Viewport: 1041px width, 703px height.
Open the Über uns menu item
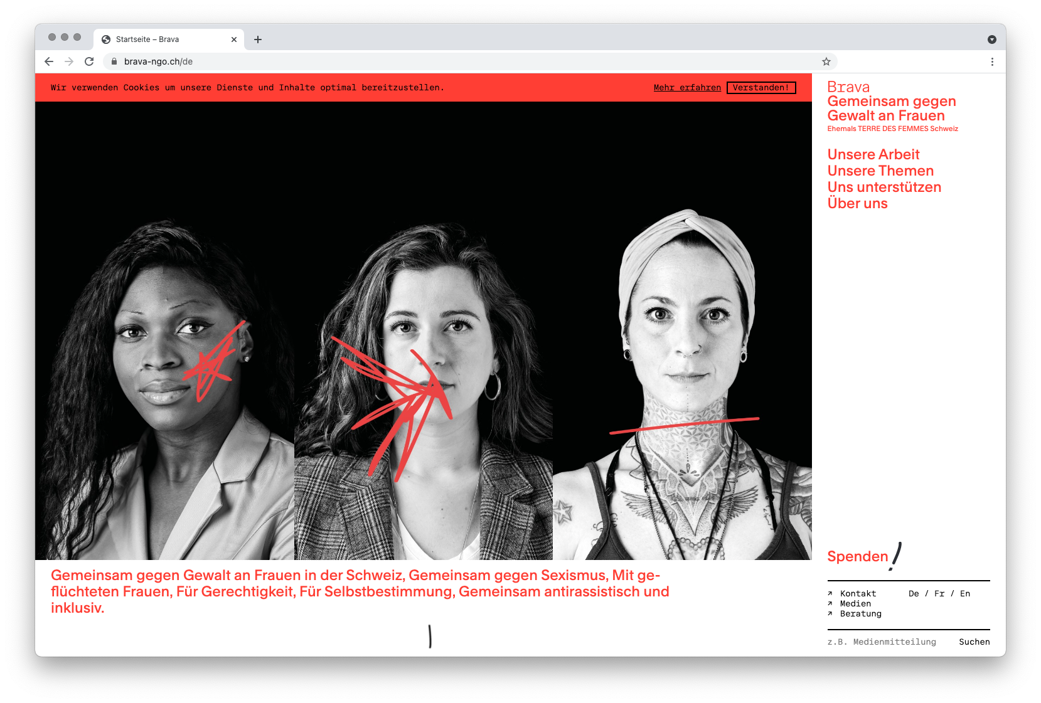click(857, 203)
